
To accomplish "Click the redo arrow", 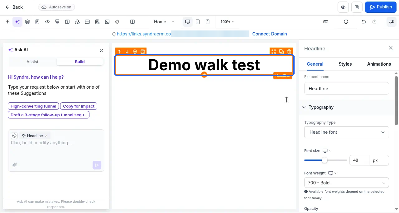I will click(x=374, y=22).
